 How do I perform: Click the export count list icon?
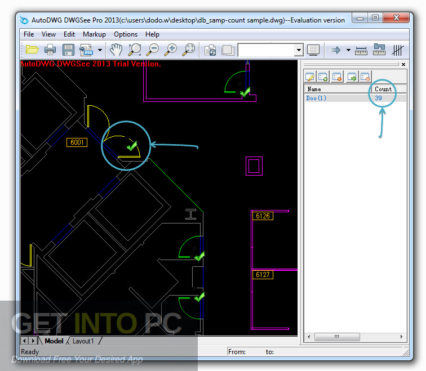pos(352,77)
